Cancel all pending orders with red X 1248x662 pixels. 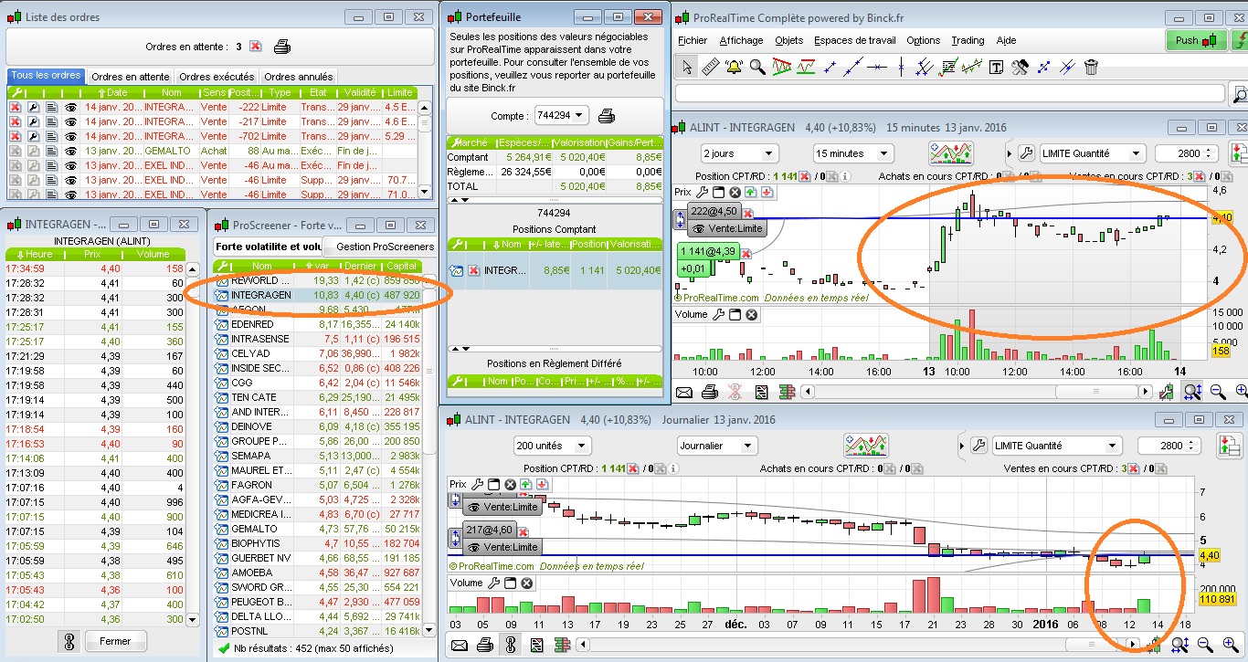(x=255, y=47)
